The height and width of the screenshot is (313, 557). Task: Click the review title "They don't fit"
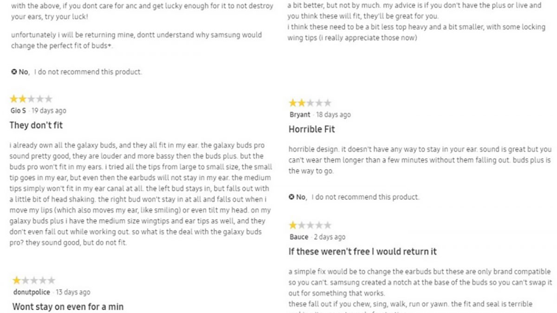pyautogui.click(x=36, y=125)
